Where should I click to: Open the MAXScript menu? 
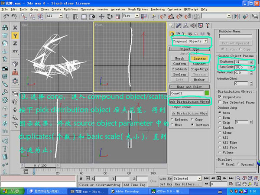pyautogui.click(x=191, y=10)
